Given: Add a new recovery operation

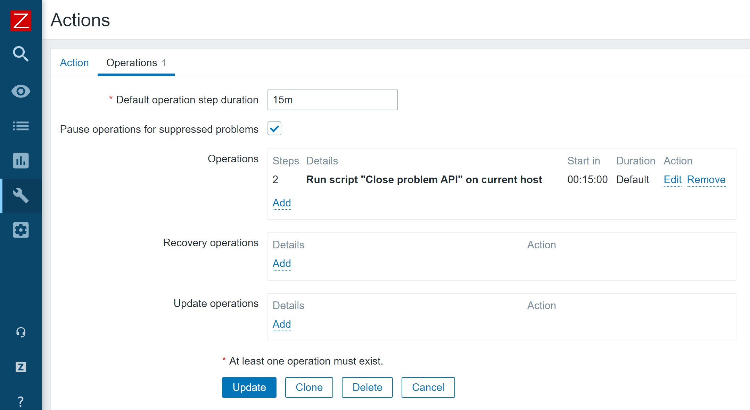Looking at the screenshot, I should 282,264.
